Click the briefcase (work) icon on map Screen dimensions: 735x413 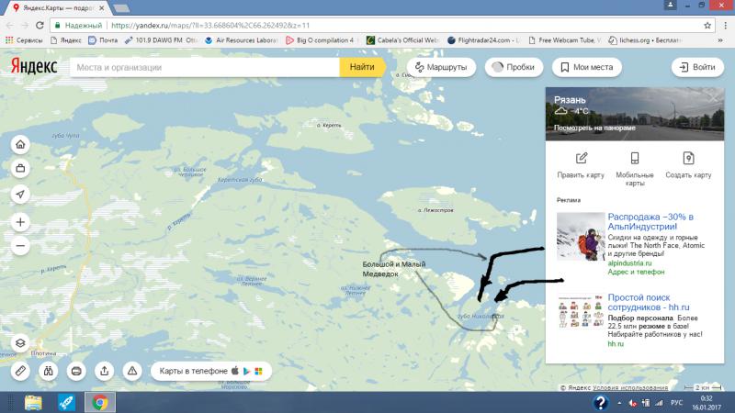click(x=21, y=169)
